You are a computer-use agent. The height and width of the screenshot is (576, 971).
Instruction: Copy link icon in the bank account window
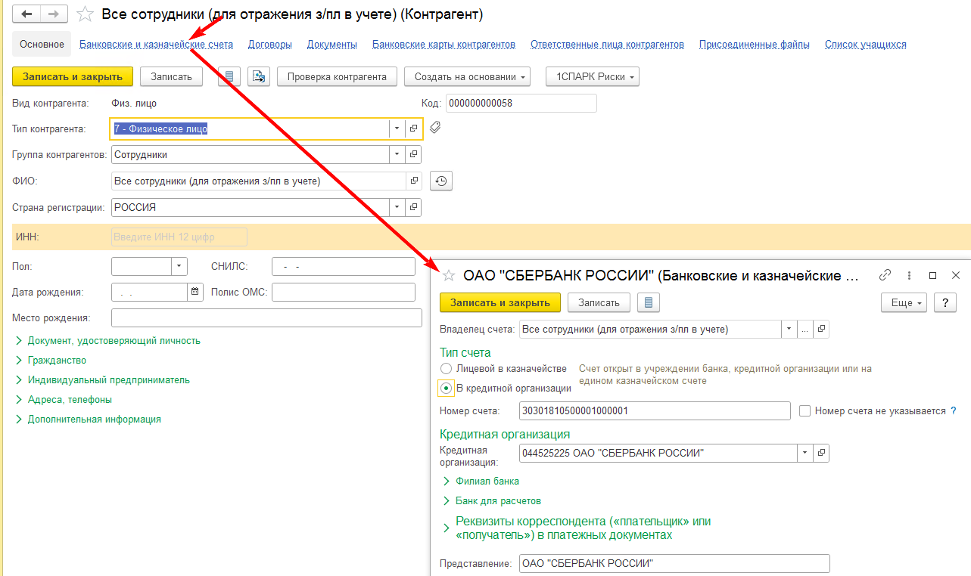[885, 276]
